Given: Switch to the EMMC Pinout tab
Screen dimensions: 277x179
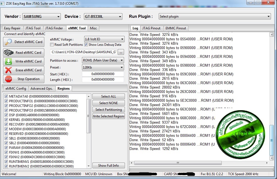Looking at the screenshot, I should (175, 28).
